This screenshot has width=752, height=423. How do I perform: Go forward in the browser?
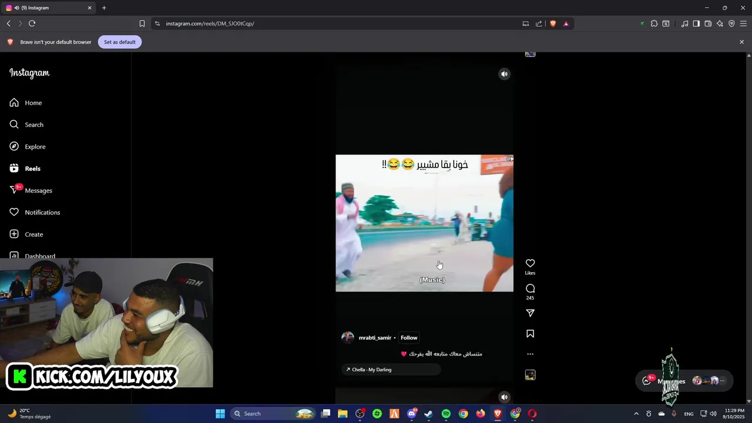(20, 23)
